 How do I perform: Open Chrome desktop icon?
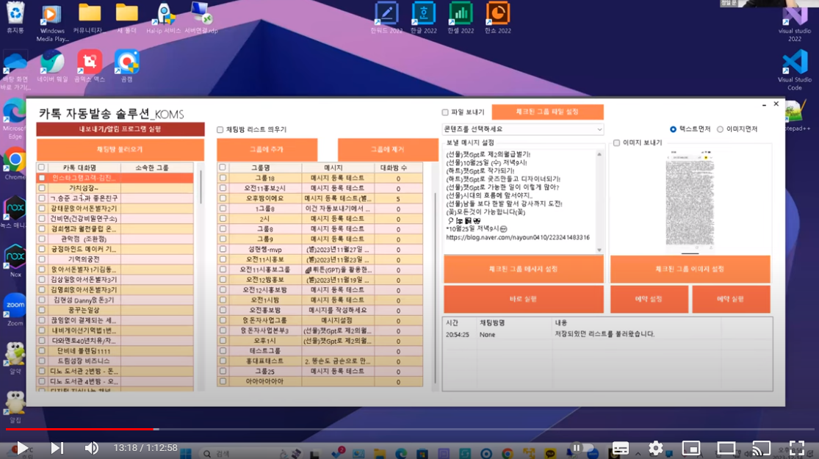(15, 163)
